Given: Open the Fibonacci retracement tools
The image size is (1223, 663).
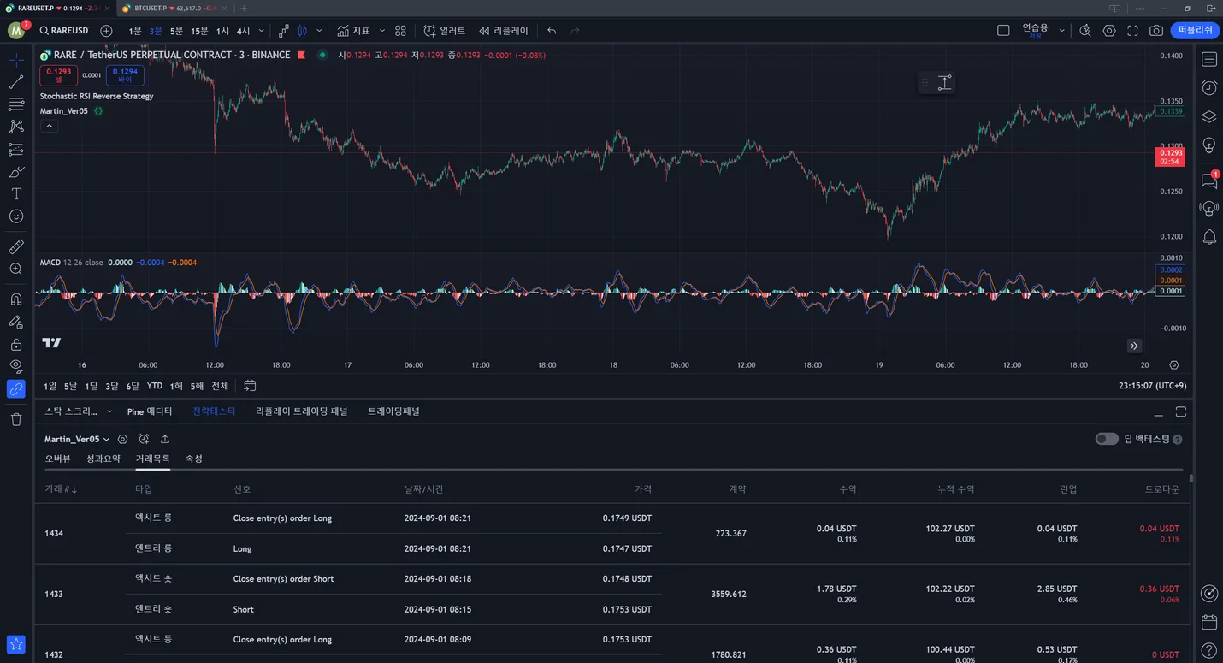Looking at the screenshot, I should pos(16,104).
